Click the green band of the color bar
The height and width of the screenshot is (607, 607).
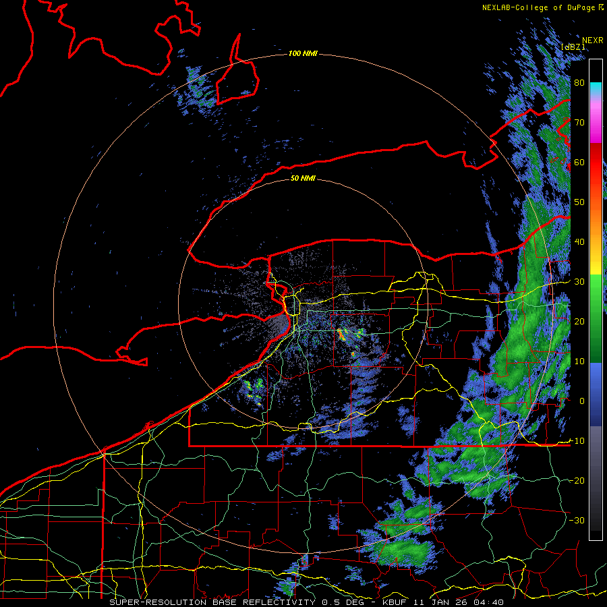point(596,318)
